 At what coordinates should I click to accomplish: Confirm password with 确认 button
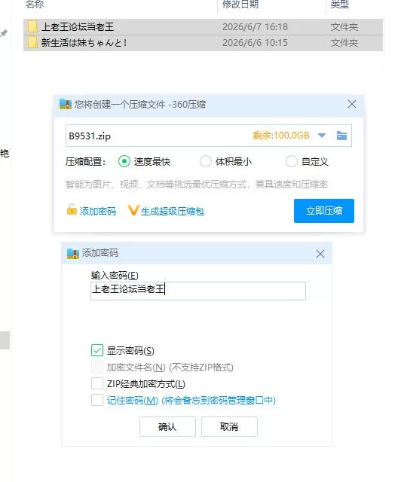[x=167, y=426]
